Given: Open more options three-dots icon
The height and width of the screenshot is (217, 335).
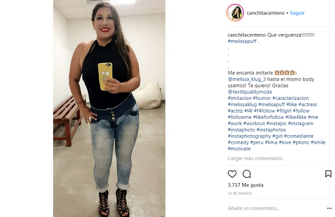Looking at the screenshot, I should [330, 208].
